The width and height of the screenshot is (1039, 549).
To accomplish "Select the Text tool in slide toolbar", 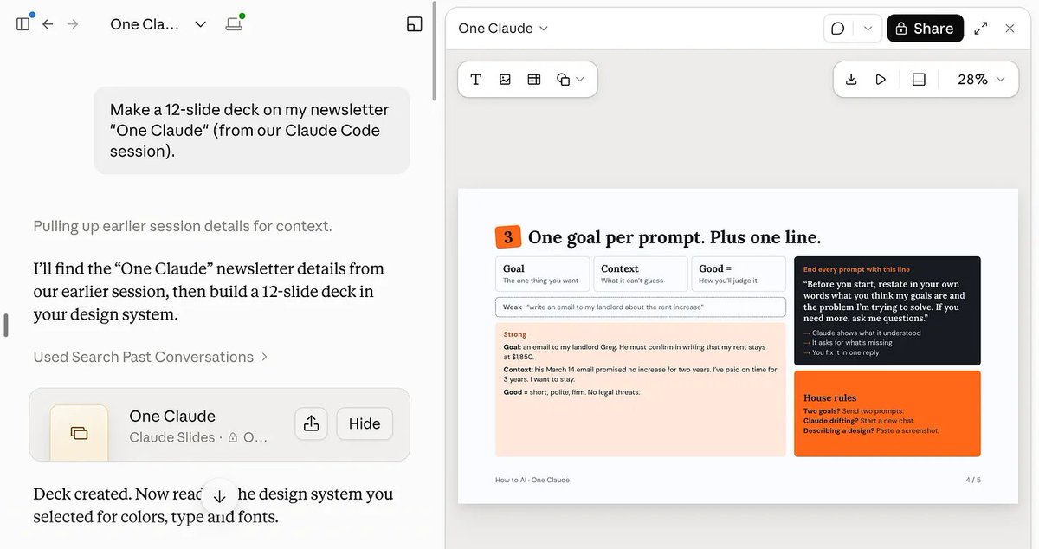I will tap(476, 80).
